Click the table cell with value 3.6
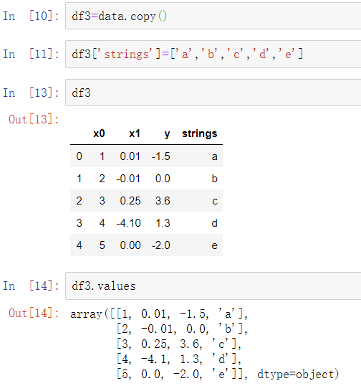The image size is (361, 386). pyautogui.click(x=163, y=201)
